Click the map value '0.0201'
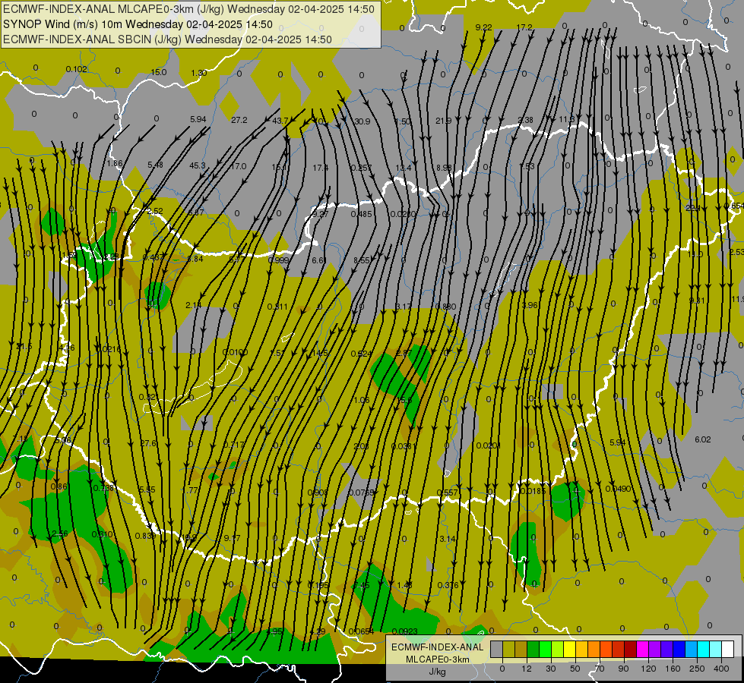Viewport: 744px width, 683px height. pyautogui.click(x=488, y=445)
